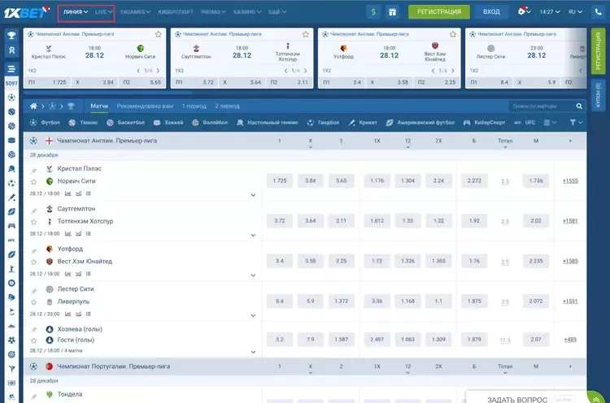Open Чемпионат Англии. Премьер-лига league link
The width and height of the screenshot is (610, 403).
[x=107, y=141]
